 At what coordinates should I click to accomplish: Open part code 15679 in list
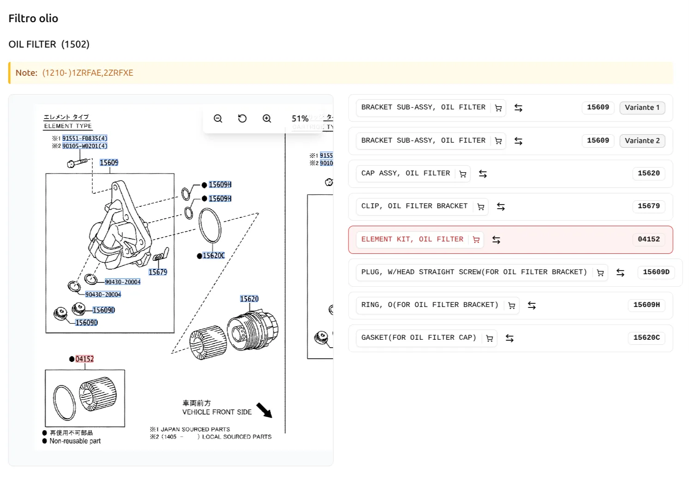pos(649,206)
